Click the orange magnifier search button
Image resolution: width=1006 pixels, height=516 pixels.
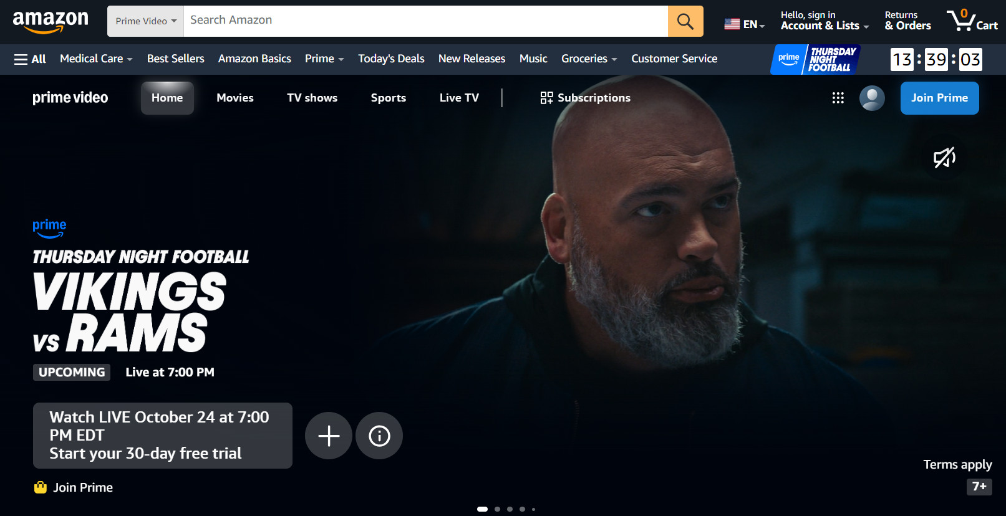(x=685, y=21)
